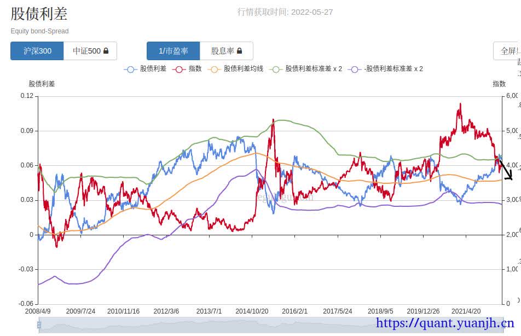Image resolution: width=521 pixels, height=336 pixels.
Task: Click the lock icon beside 股息率
Action: pyautogui.click(x=240, y=51)
